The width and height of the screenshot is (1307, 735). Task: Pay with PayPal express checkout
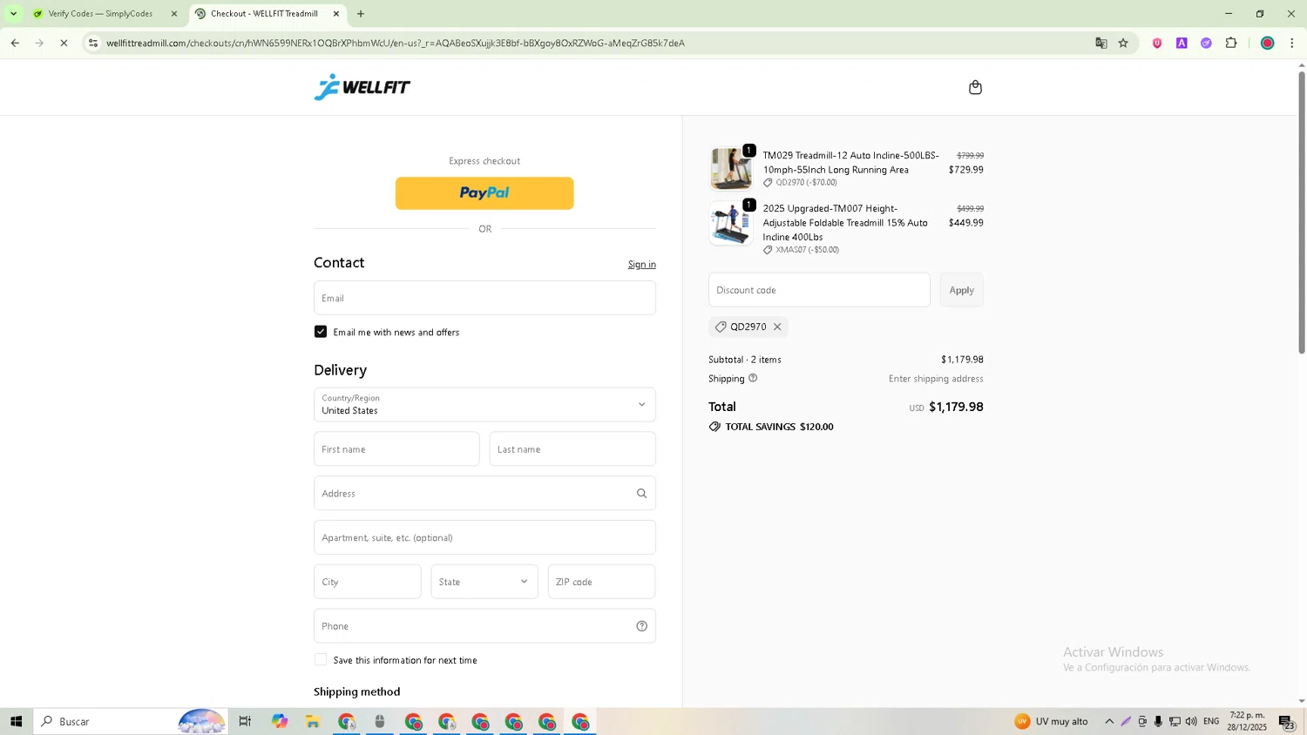point(484,193)
